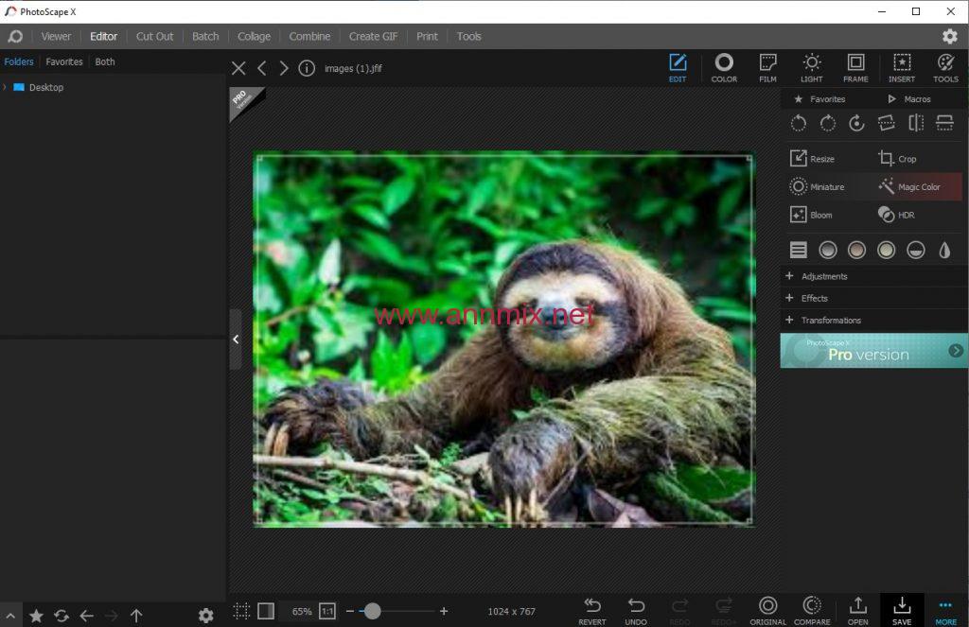Expand the Transformations section
The image size is (969, 627).
pos(874,320)
